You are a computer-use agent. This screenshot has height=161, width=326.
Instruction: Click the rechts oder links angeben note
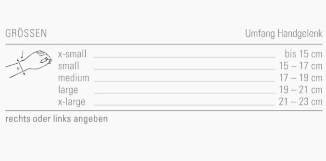pyautogui.click(x=56, y=119)
